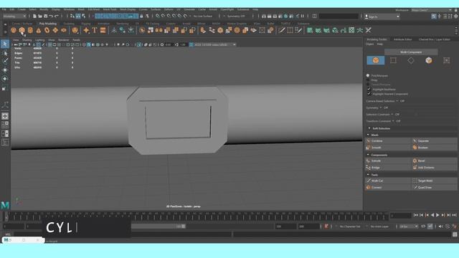459x258 pixels.
Task: Click the playback range slider handle
Action: pos(184,226)
